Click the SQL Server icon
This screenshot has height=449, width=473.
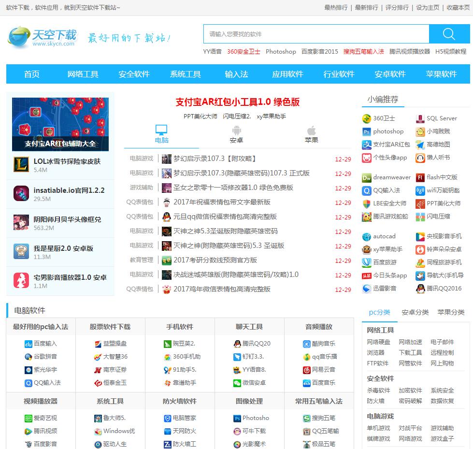coord(420,118)
